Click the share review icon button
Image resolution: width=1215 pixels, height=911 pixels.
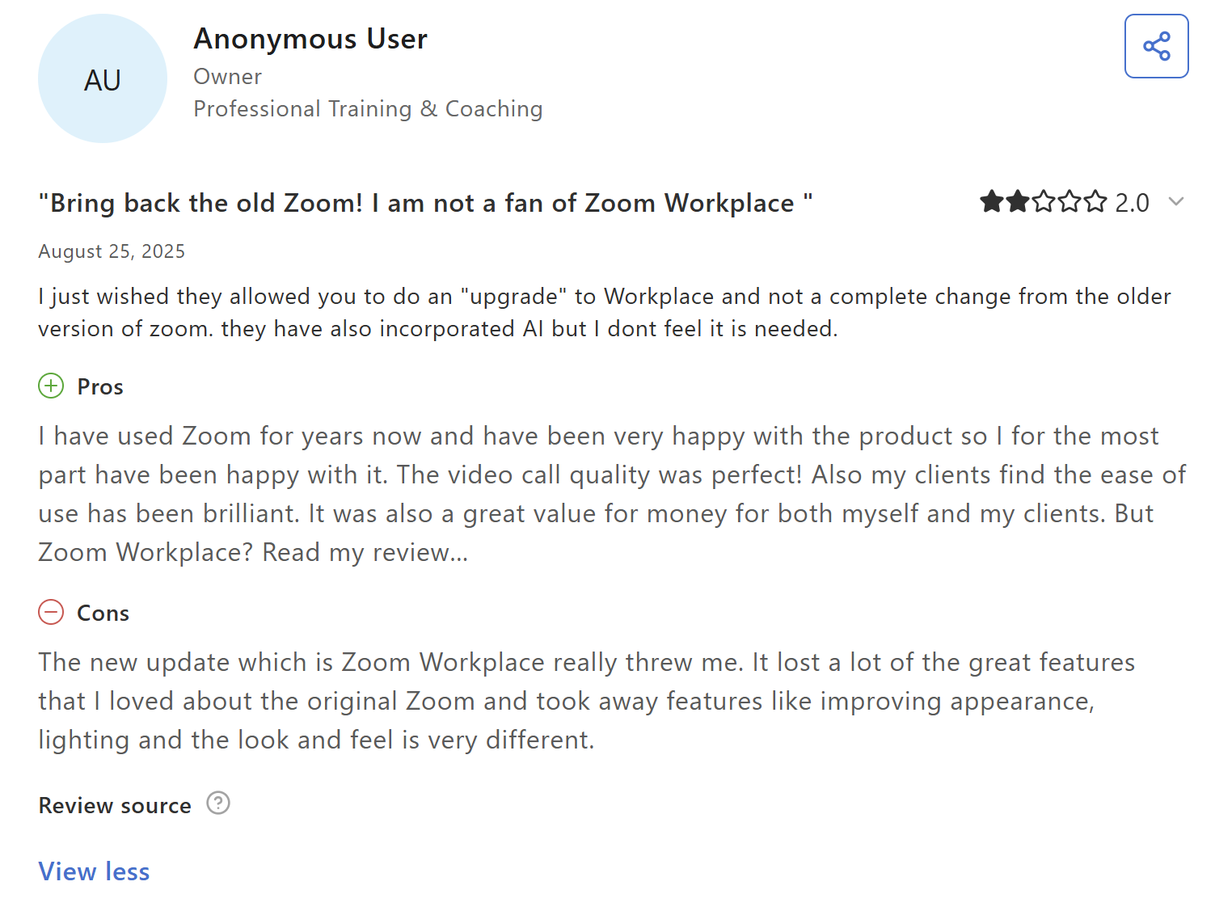1156,46
